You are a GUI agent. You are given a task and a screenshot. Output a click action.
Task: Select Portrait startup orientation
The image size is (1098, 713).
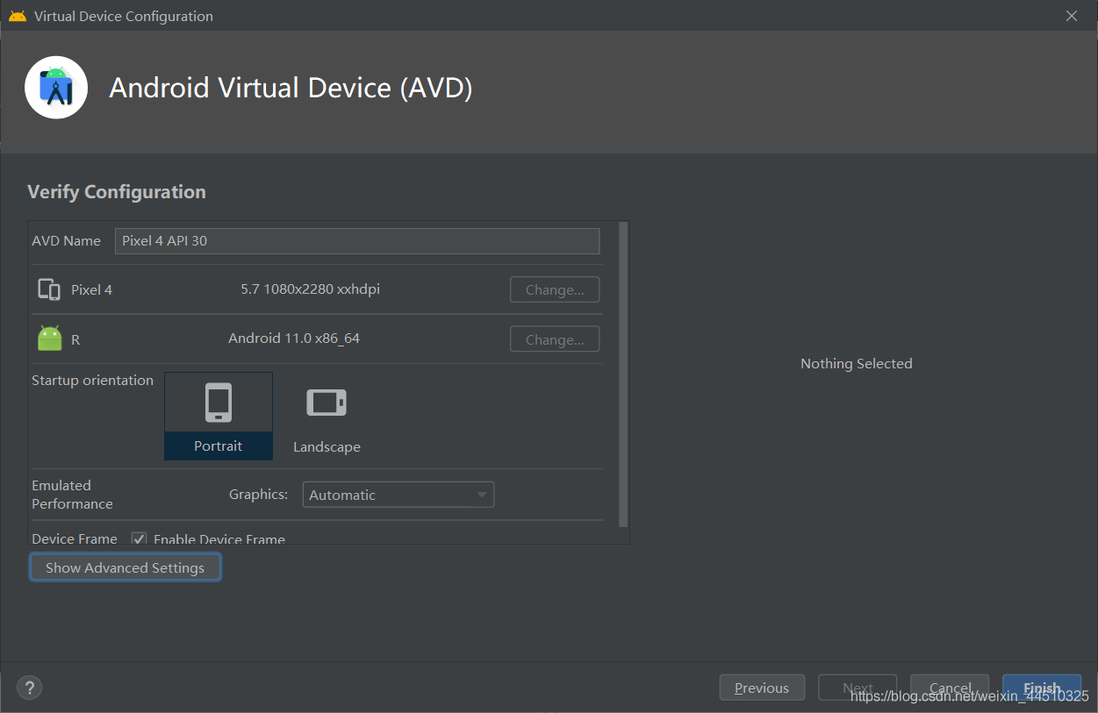coord(219,416)
